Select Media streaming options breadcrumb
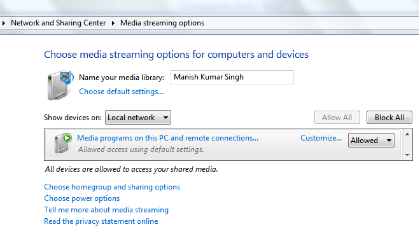 pyautogui.click(x=162, y=23)
